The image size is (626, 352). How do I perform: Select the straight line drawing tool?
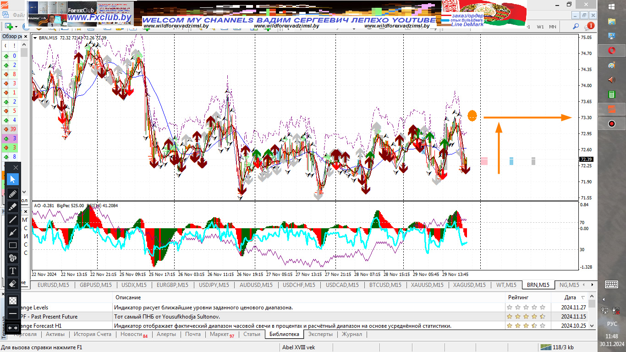coord(13,219)
